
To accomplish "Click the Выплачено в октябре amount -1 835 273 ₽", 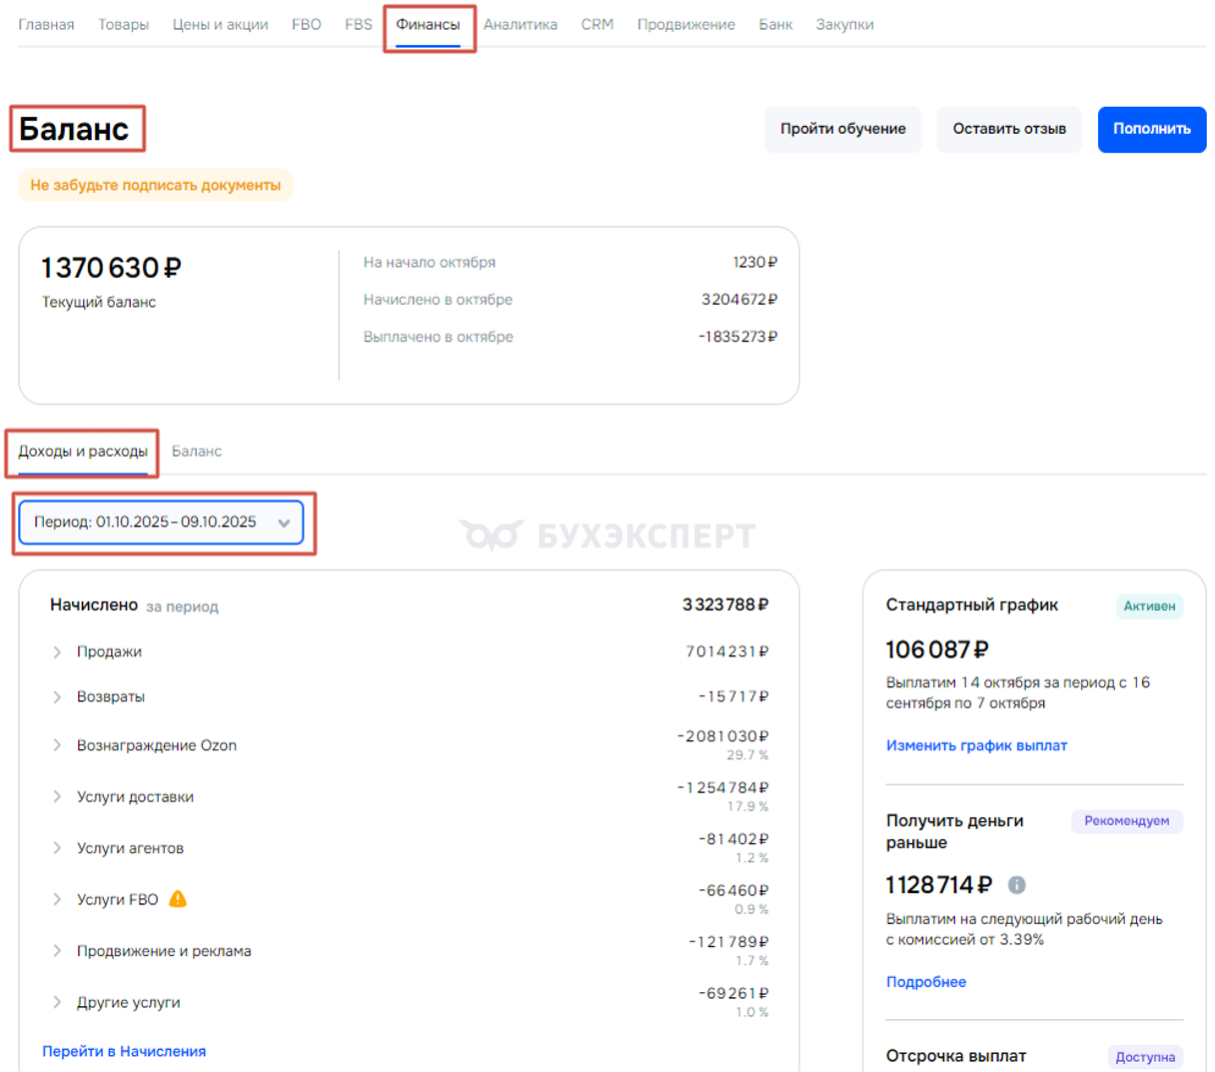I will [x=737, y=337].
